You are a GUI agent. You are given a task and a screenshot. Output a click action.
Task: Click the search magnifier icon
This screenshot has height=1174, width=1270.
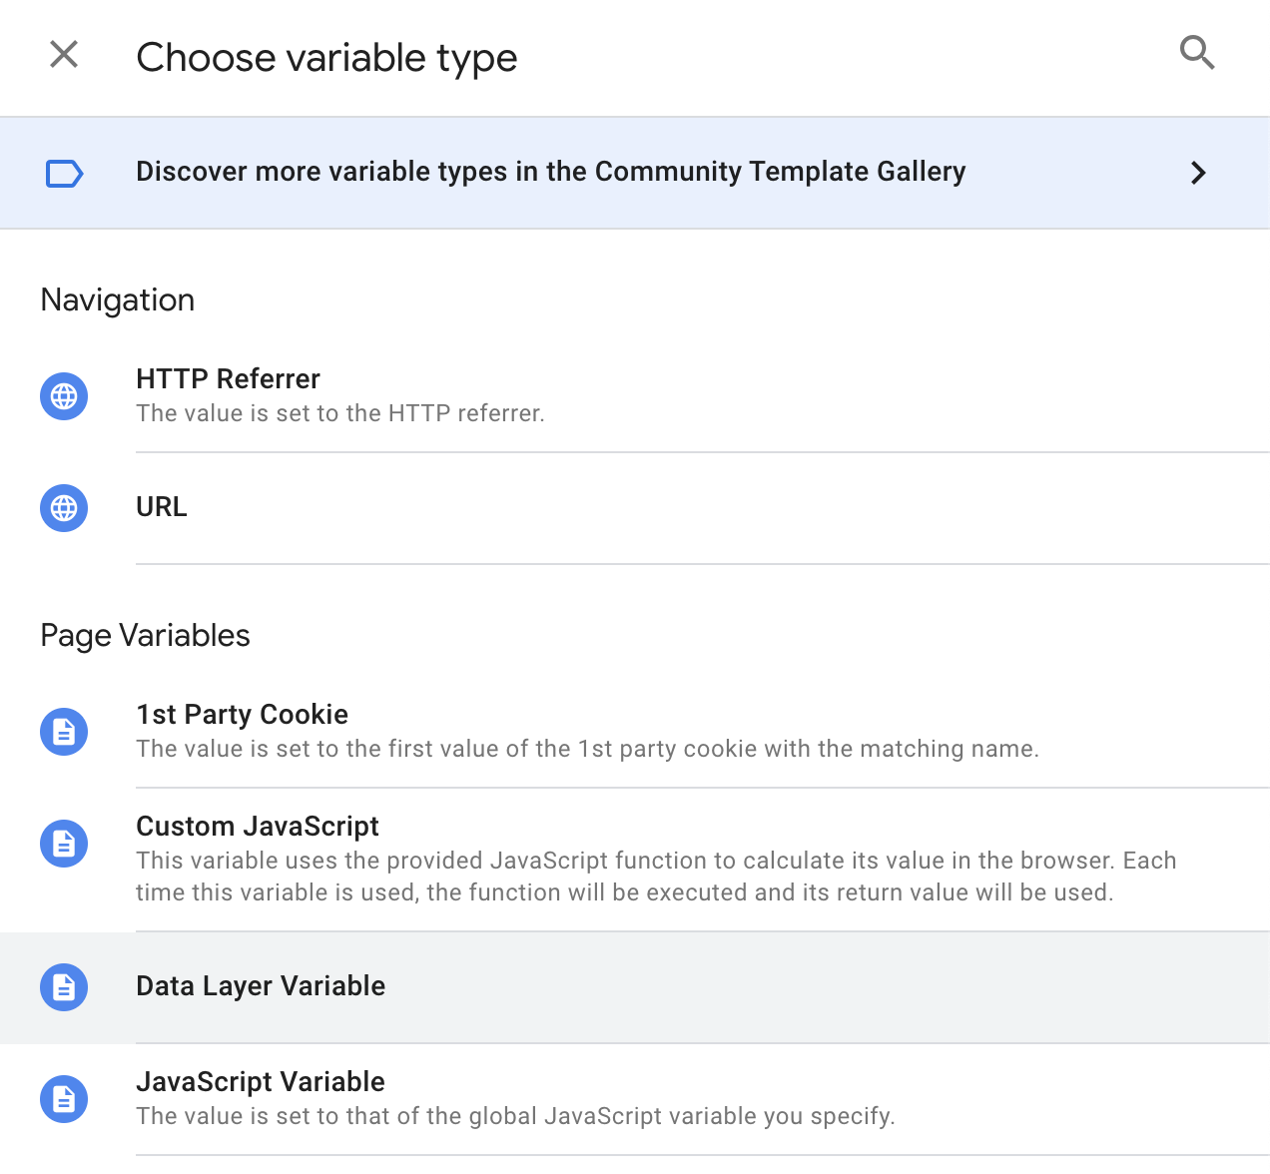point(1196,52)
